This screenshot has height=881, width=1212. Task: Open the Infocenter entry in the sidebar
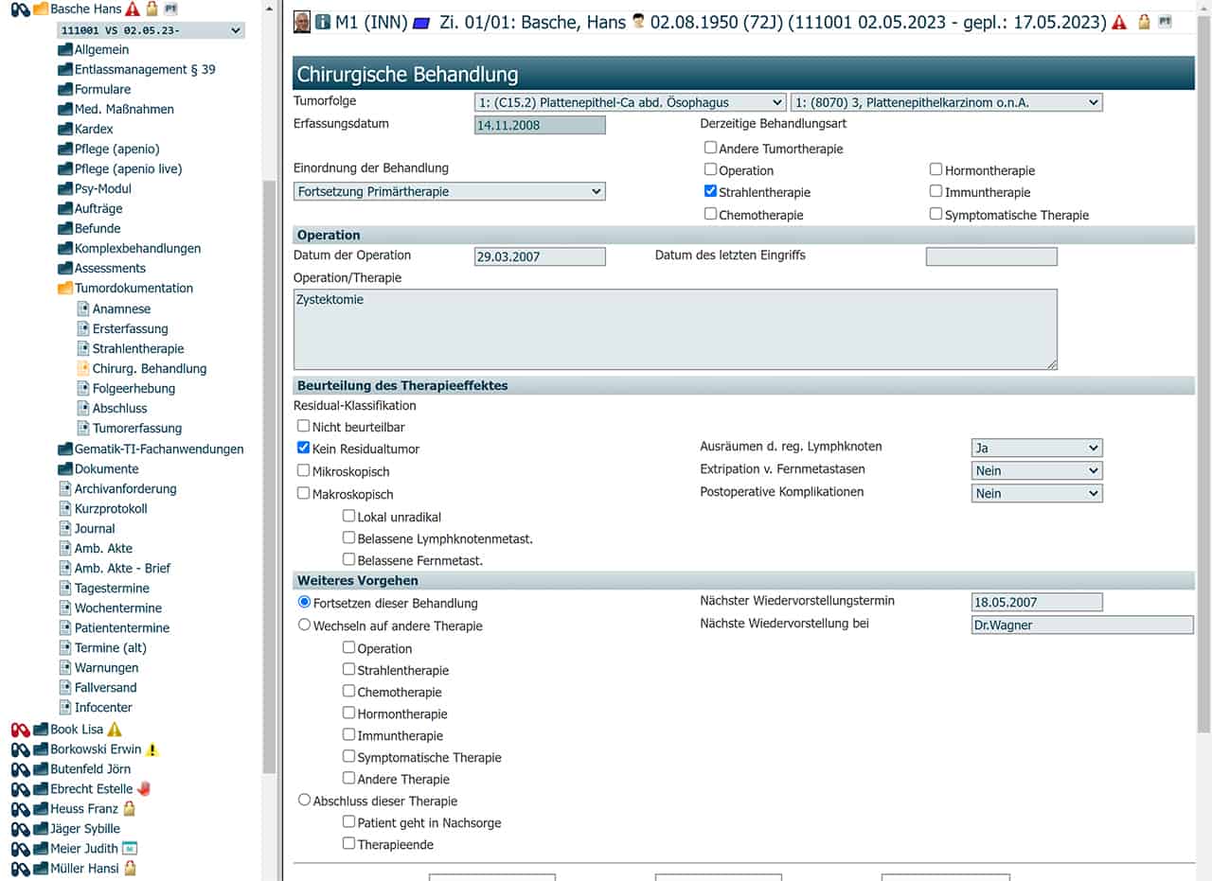click(x=103, y=707)
